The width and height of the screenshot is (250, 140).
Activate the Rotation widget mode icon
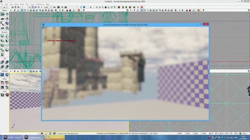(36, 7)
